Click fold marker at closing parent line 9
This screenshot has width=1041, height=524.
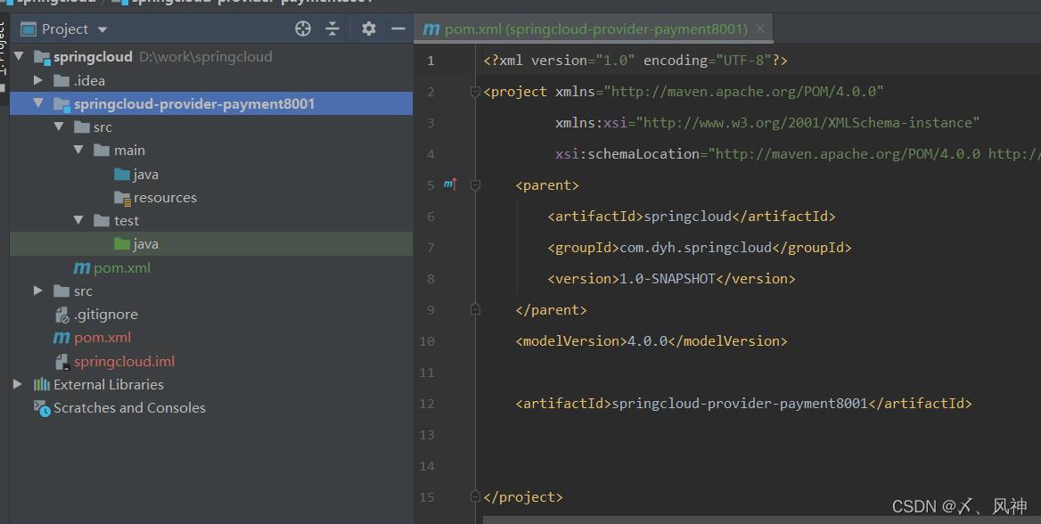tap(475, 309)
